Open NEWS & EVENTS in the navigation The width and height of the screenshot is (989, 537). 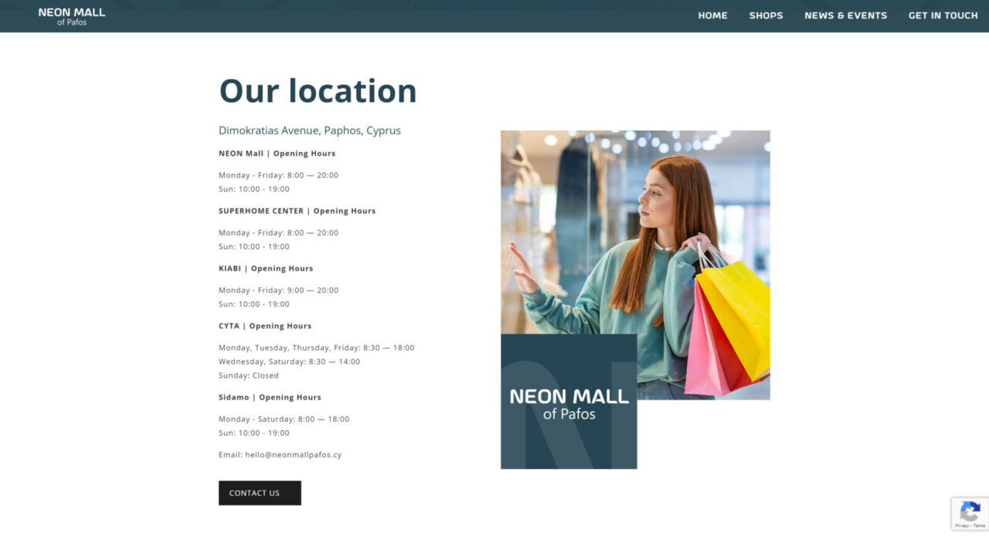pos(845,15)
